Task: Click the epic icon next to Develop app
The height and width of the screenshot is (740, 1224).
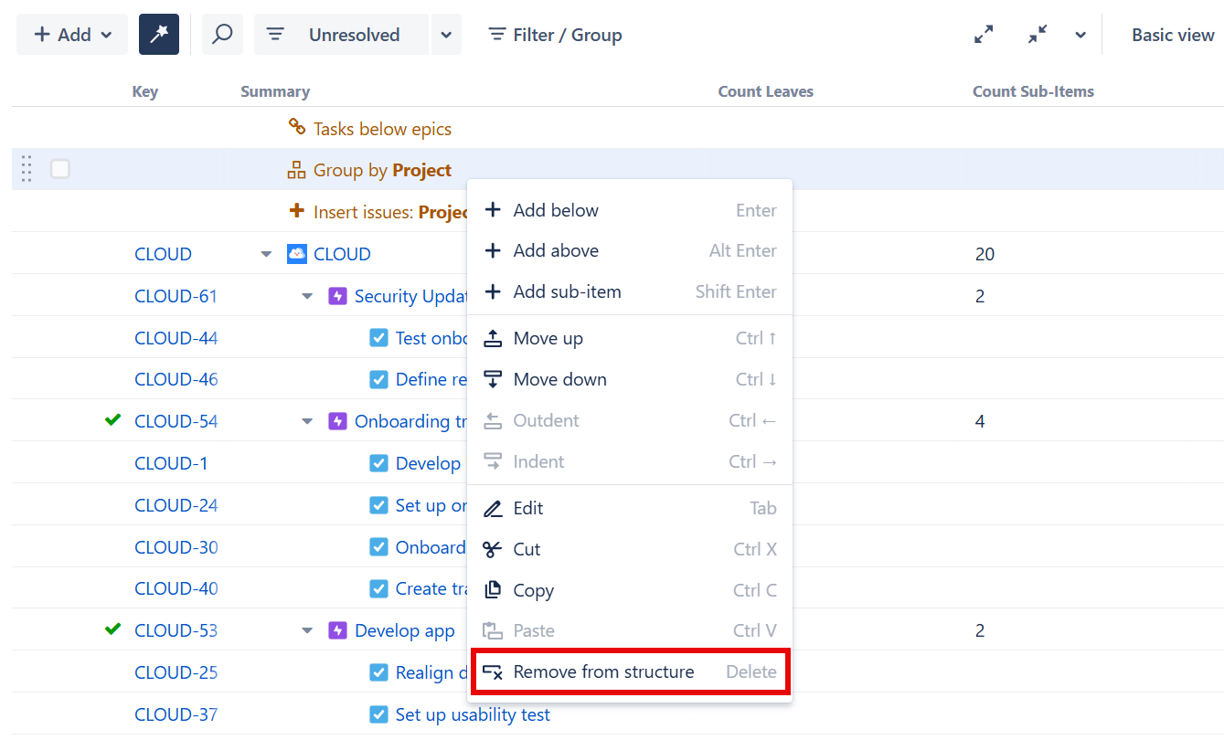Action: click(x=337, y=630)
